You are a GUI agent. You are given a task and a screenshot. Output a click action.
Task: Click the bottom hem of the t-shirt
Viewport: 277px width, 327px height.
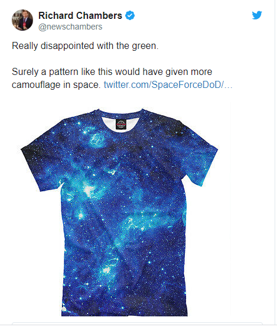point(125,313)
